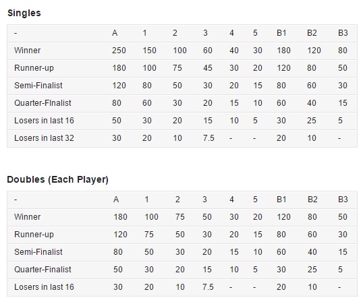Select the Runner-up label in Doubles table
Image resolution: width=361 pixels, height=302 pixels.
pos(34,235)
